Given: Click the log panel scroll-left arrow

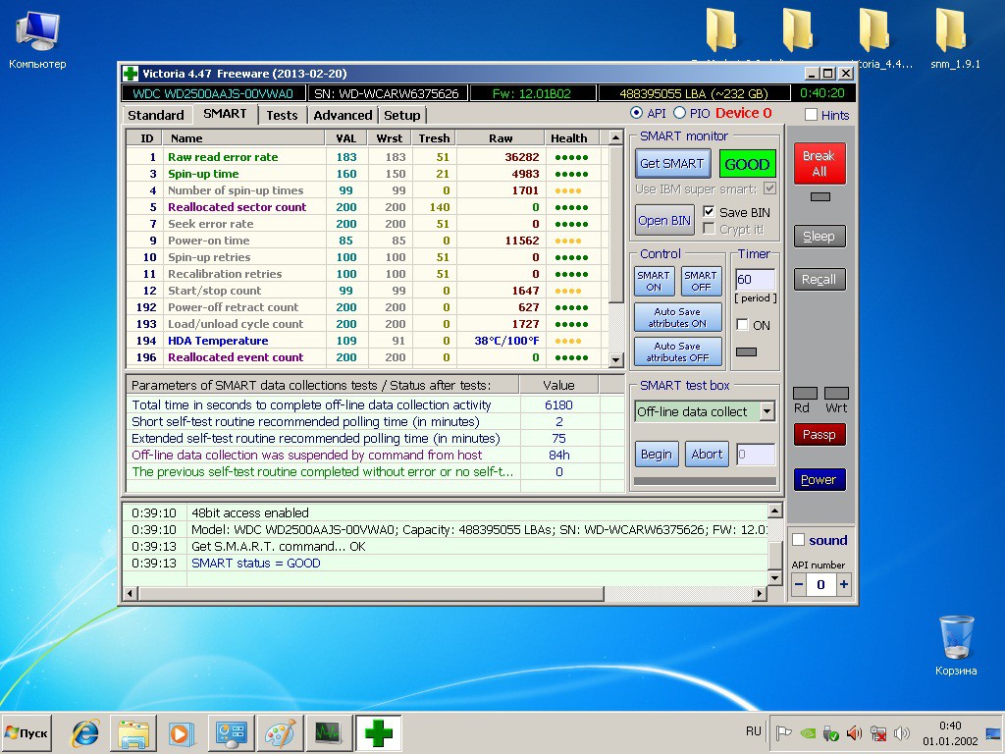Looking at the screenshot, I should 131,594.
